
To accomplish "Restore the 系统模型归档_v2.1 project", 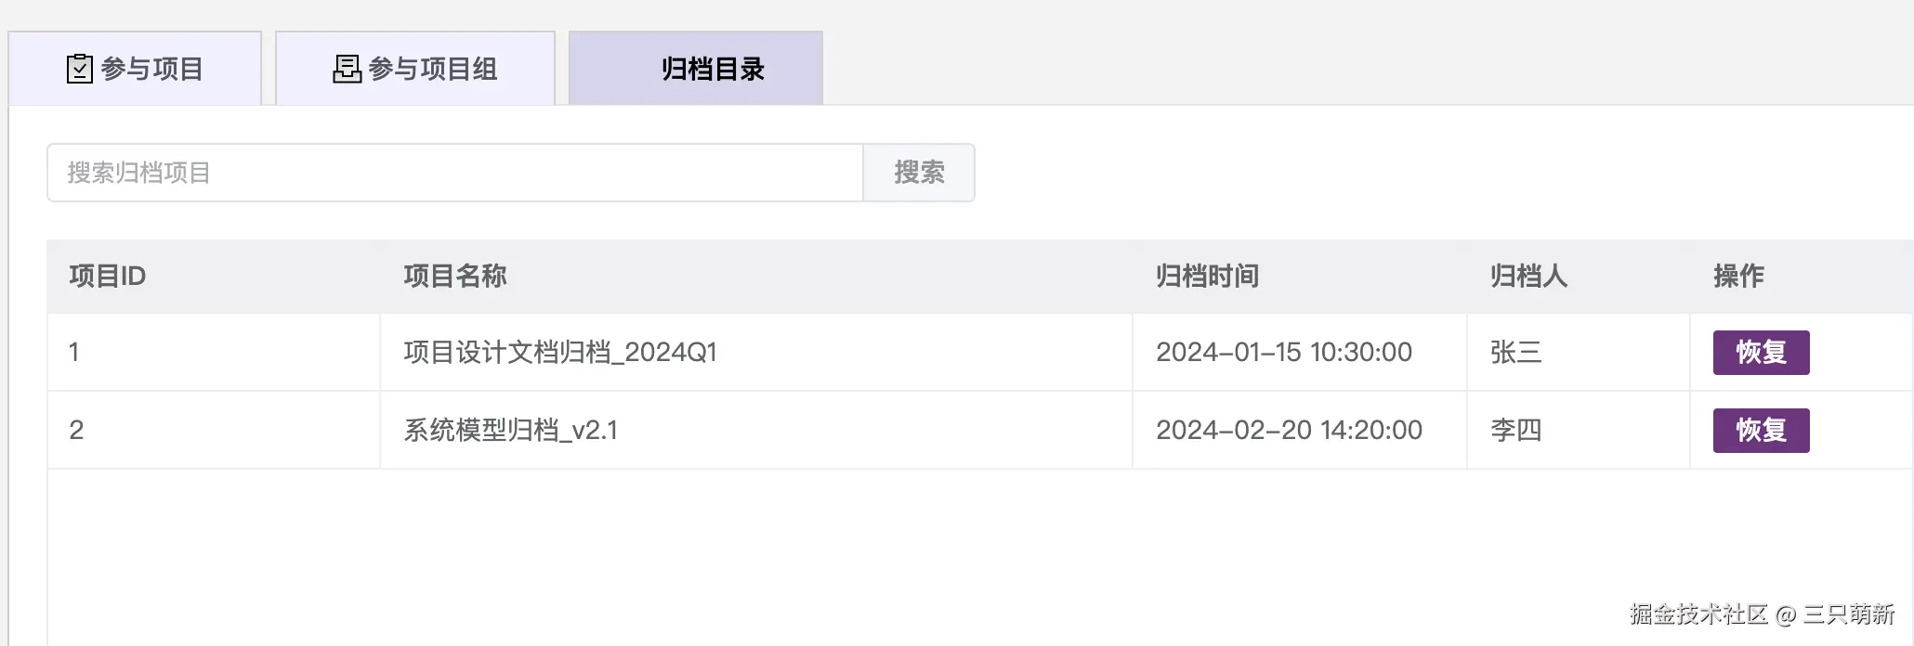I will click(x=1760, y=431).
